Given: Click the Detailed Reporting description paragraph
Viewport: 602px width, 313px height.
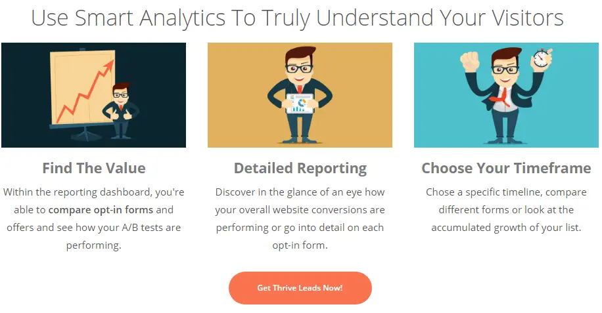Looking at the screenshot, I should click(x=300, y=219).
